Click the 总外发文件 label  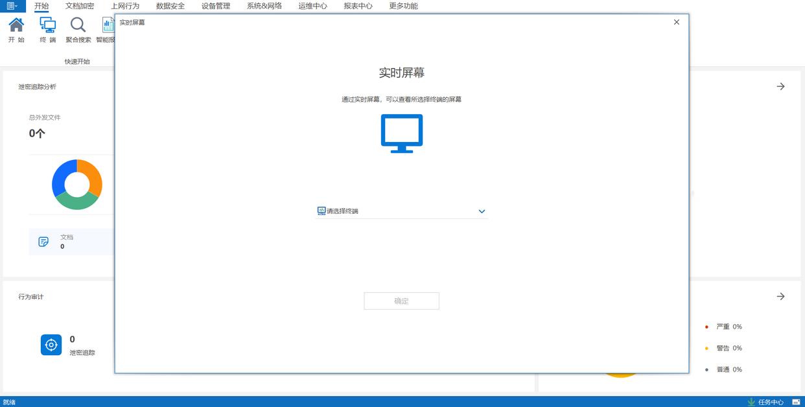point(45,118)
